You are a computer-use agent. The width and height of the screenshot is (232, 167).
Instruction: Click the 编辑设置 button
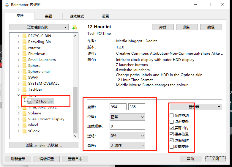pyautogui.click(x=47, y=159)
